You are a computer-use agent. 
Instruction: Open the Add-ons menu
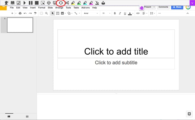pyautogui.click(x=85, y=7)
